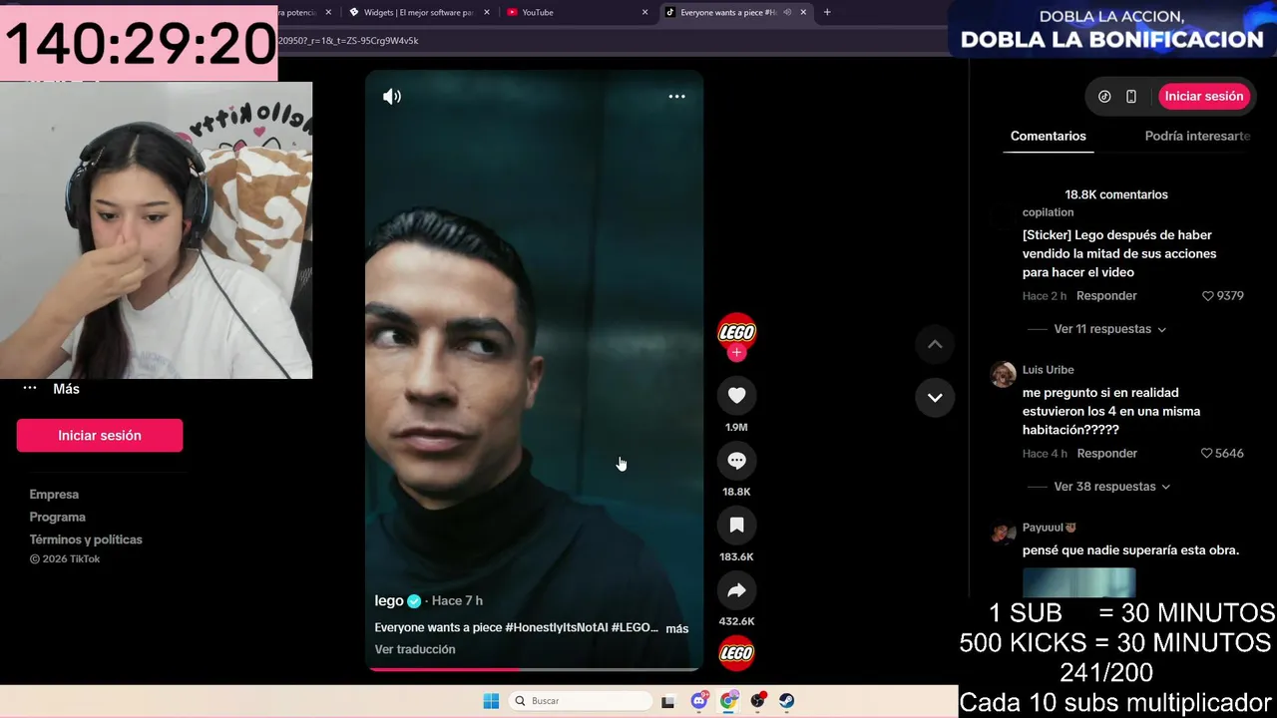
Task: Like the LEGO video with heart icon
Action: coord(736,396)
